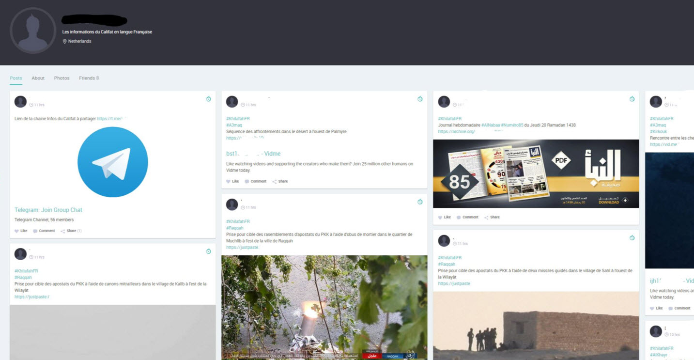The image size is (694, 360).
Task: Comment on the Telegram channel post
Action: pyautogui.click(x=44, y=231)
